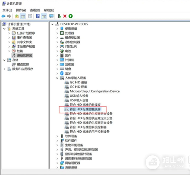Expand the 软件组件 category
The image size is (190, 175).
coord(57,141)
